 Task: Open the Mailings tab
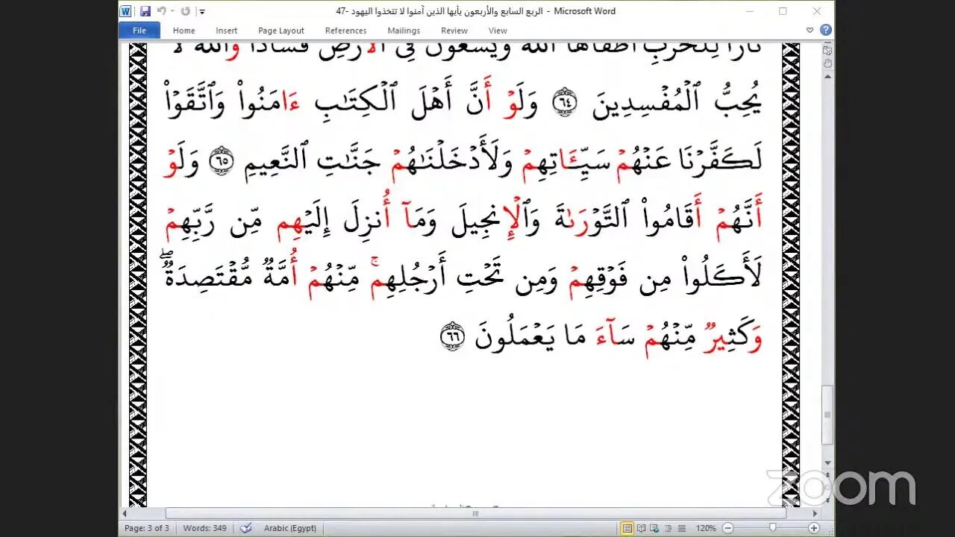pyautogui.click(x=404, y=31)
